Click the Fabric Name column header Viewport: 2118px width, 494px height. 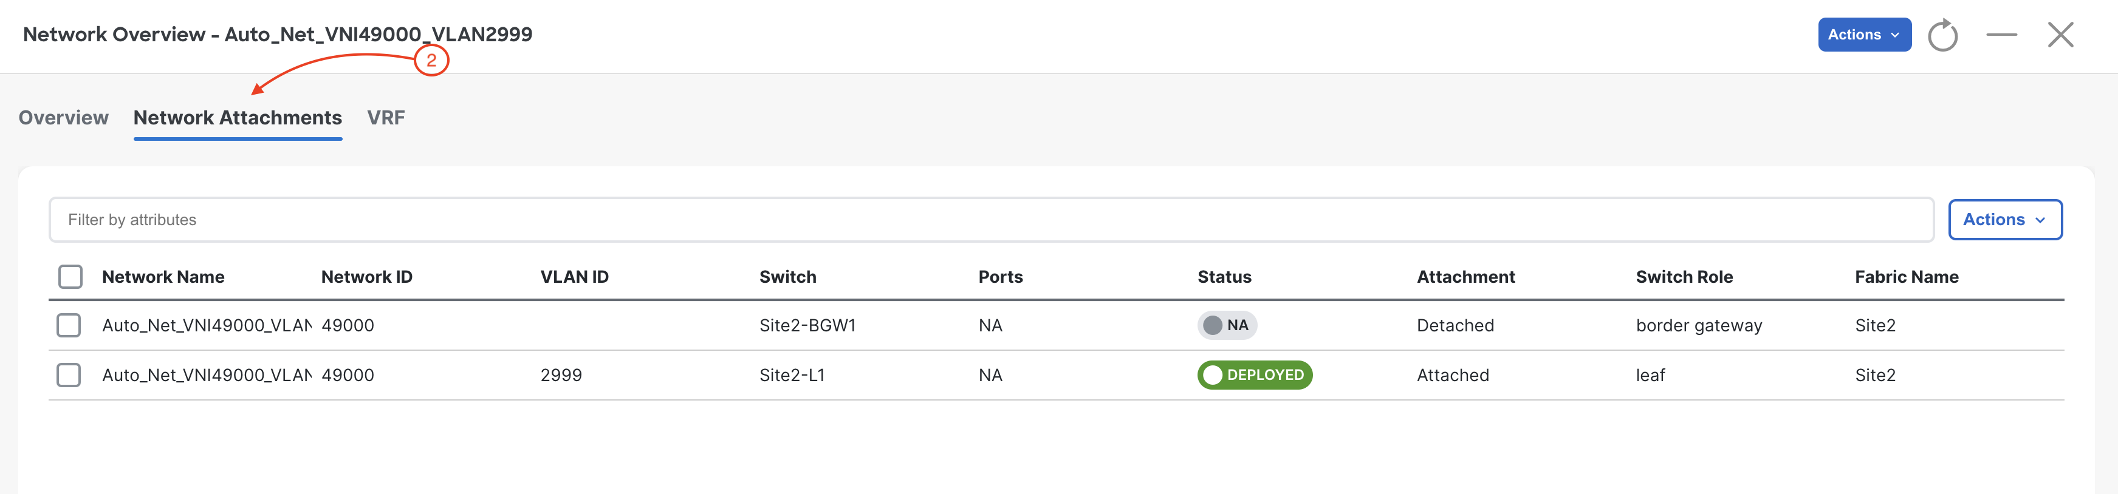(1906, 277)
